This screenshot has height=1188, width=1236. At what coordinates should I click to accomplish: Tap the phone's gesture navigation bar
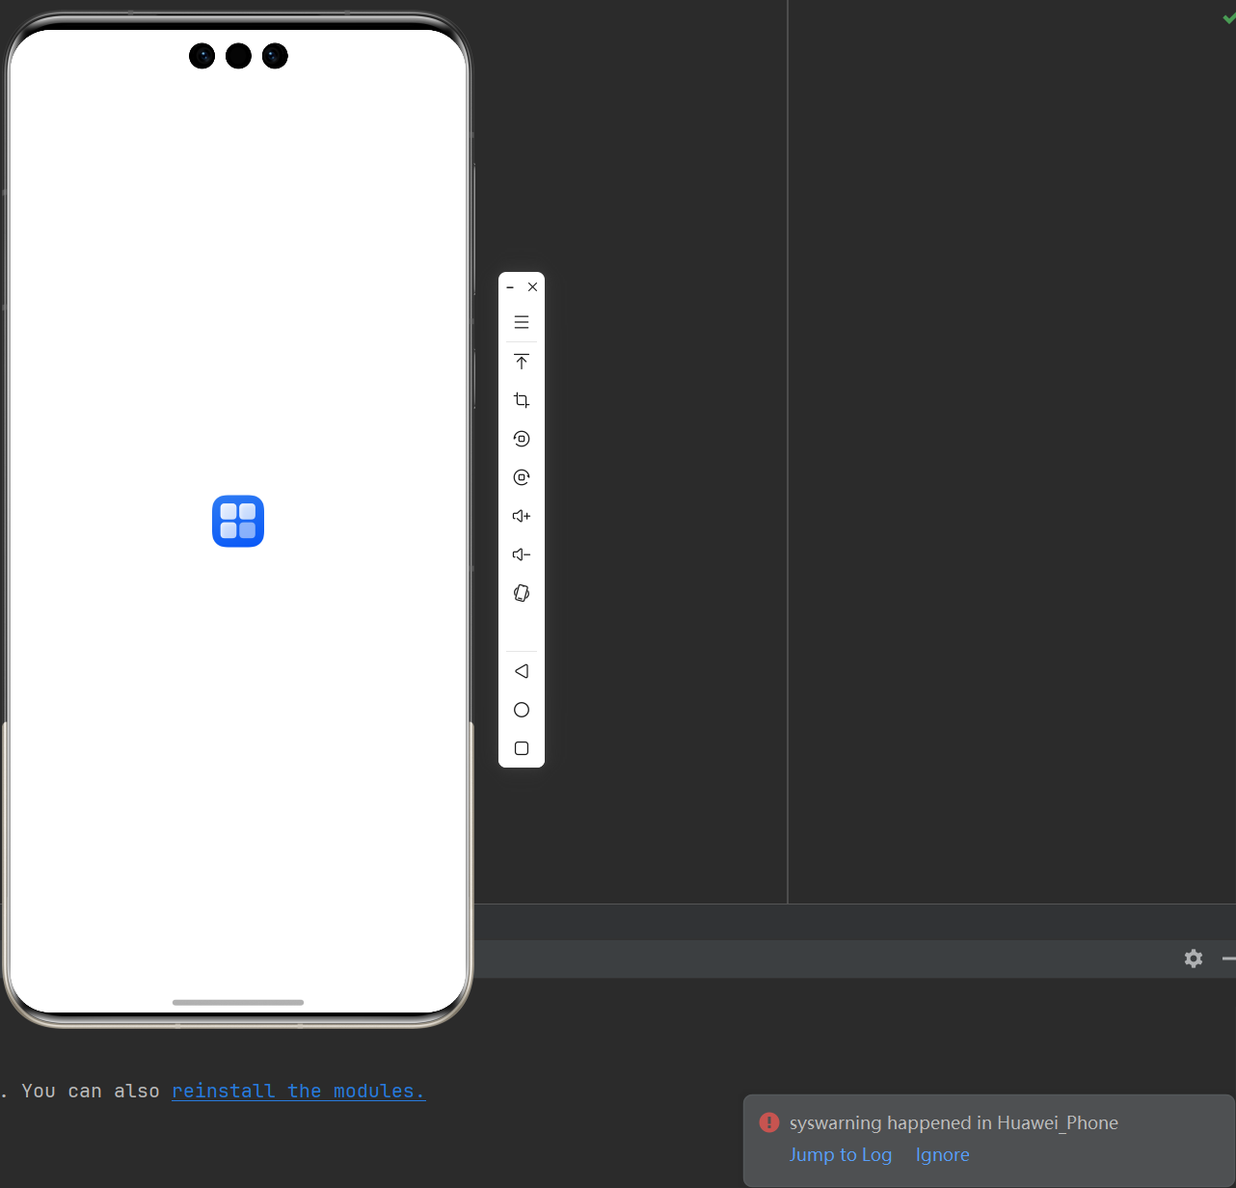click(237, 1003)
